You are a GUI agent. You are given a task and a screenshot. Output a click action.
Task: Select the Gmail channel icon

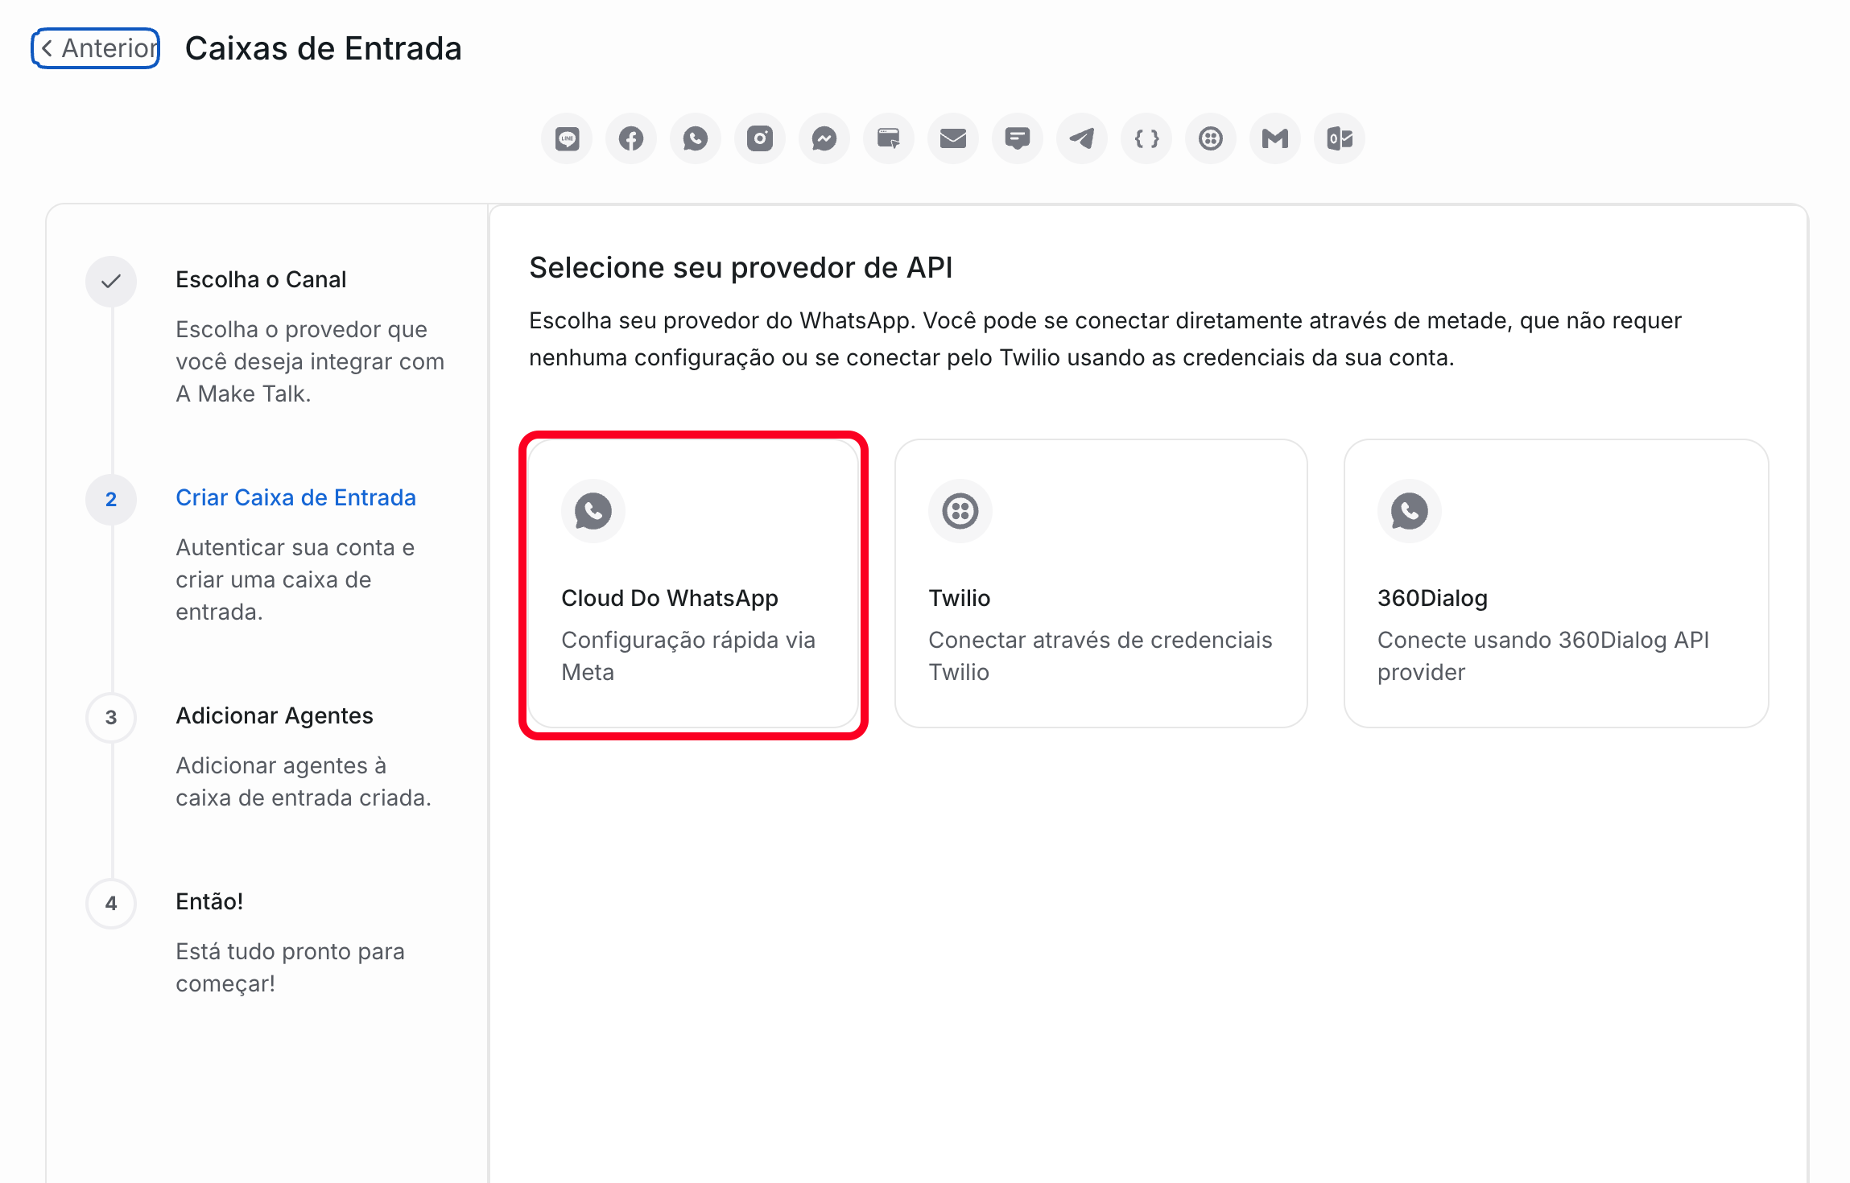(1275, 138)
